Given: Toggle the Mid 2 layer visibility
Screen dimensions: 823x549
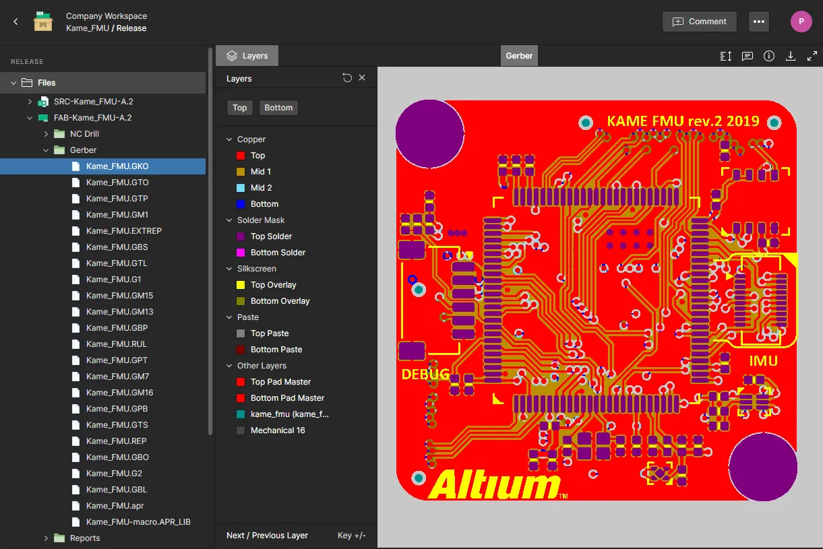Looking at the screenshot, I should click(x=241, y=188).
